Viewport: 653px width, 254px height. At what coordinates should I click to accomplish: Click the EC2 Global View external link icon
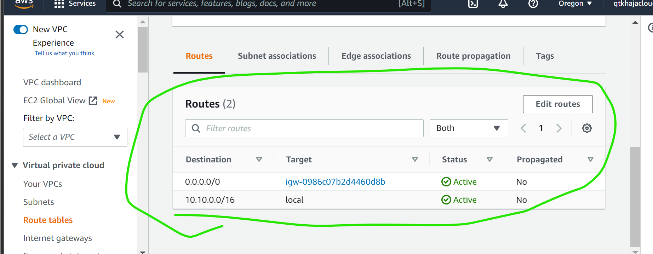(93, 100)
